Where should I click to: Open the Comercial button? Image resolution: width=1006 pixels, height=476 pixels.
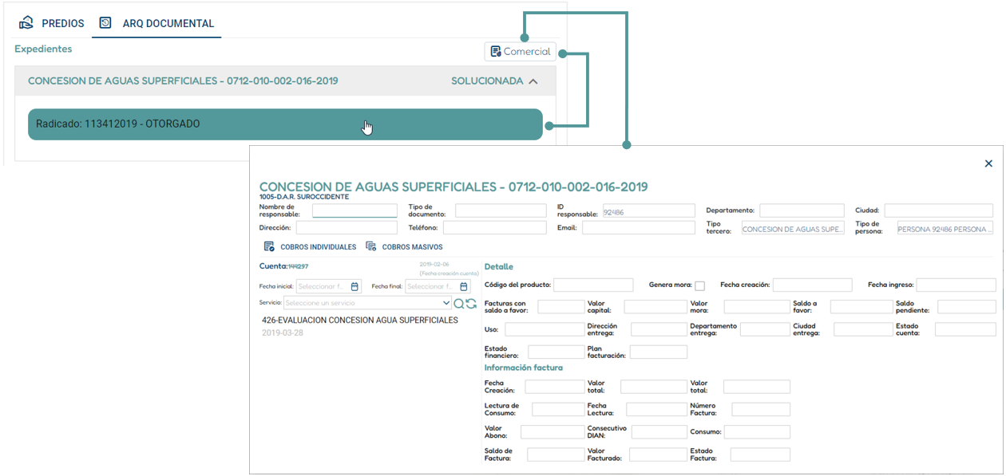coord(520,52)
